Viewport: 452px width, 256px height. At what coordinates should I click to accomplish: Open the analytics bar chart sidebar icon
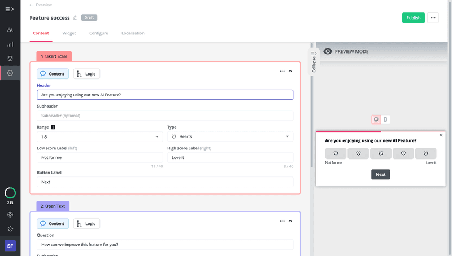tap(10, 44)
